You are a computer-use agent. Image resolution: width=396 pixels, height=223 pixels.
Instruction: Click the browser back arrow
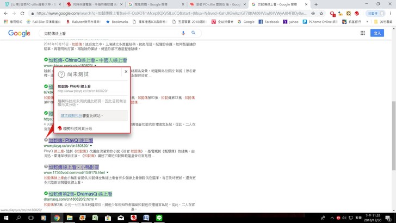6,14
